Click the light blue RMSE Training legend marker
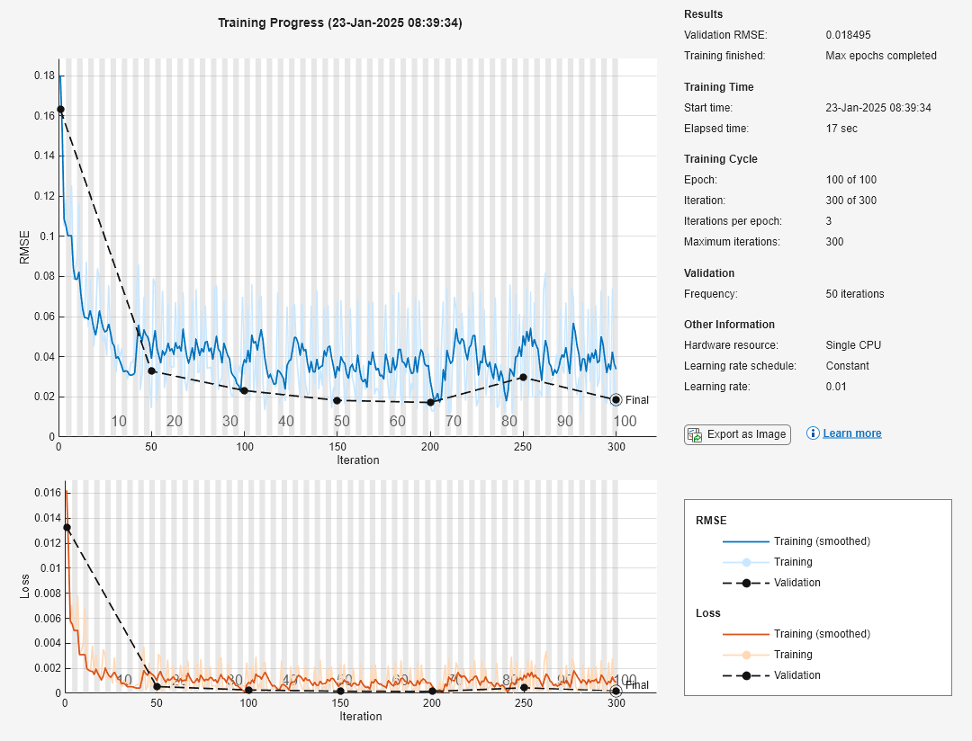The height and width of the screenshot is (741, 972). 746,562
